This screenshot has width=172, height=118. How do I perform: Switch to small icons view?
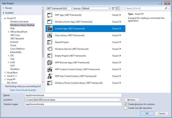113,8
